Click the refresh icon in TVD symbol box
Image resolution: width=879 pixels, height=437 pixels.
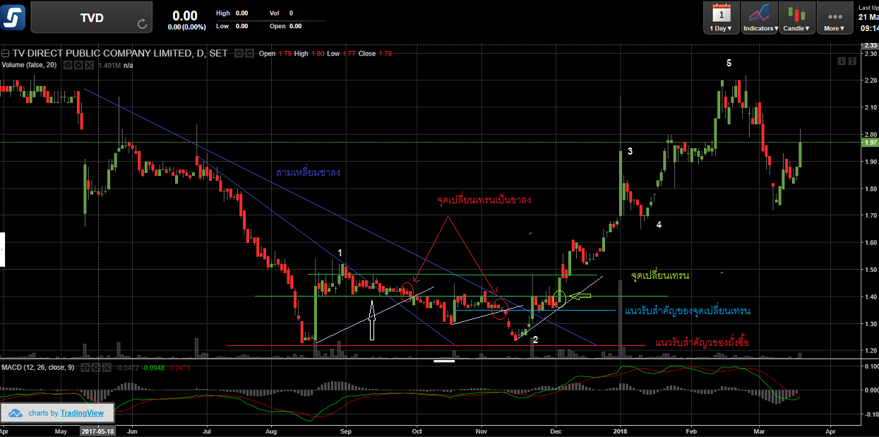pyautogui.click(x=143, y=24)
